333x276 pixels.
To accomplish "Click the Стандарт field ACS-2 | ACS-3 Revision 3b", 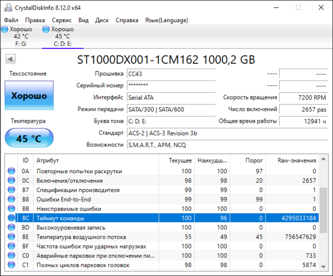I will (x=228, y=133).
